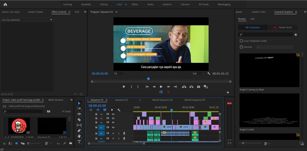This screenshot has height=151, width=307.
Task: Enable the Local Templates Folder checkbox
Action: pyautogui.click(x=241, y=41)
